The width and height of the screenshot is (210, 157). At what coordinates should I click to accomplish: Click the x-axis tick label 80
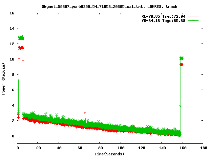(x=100, y=148)
